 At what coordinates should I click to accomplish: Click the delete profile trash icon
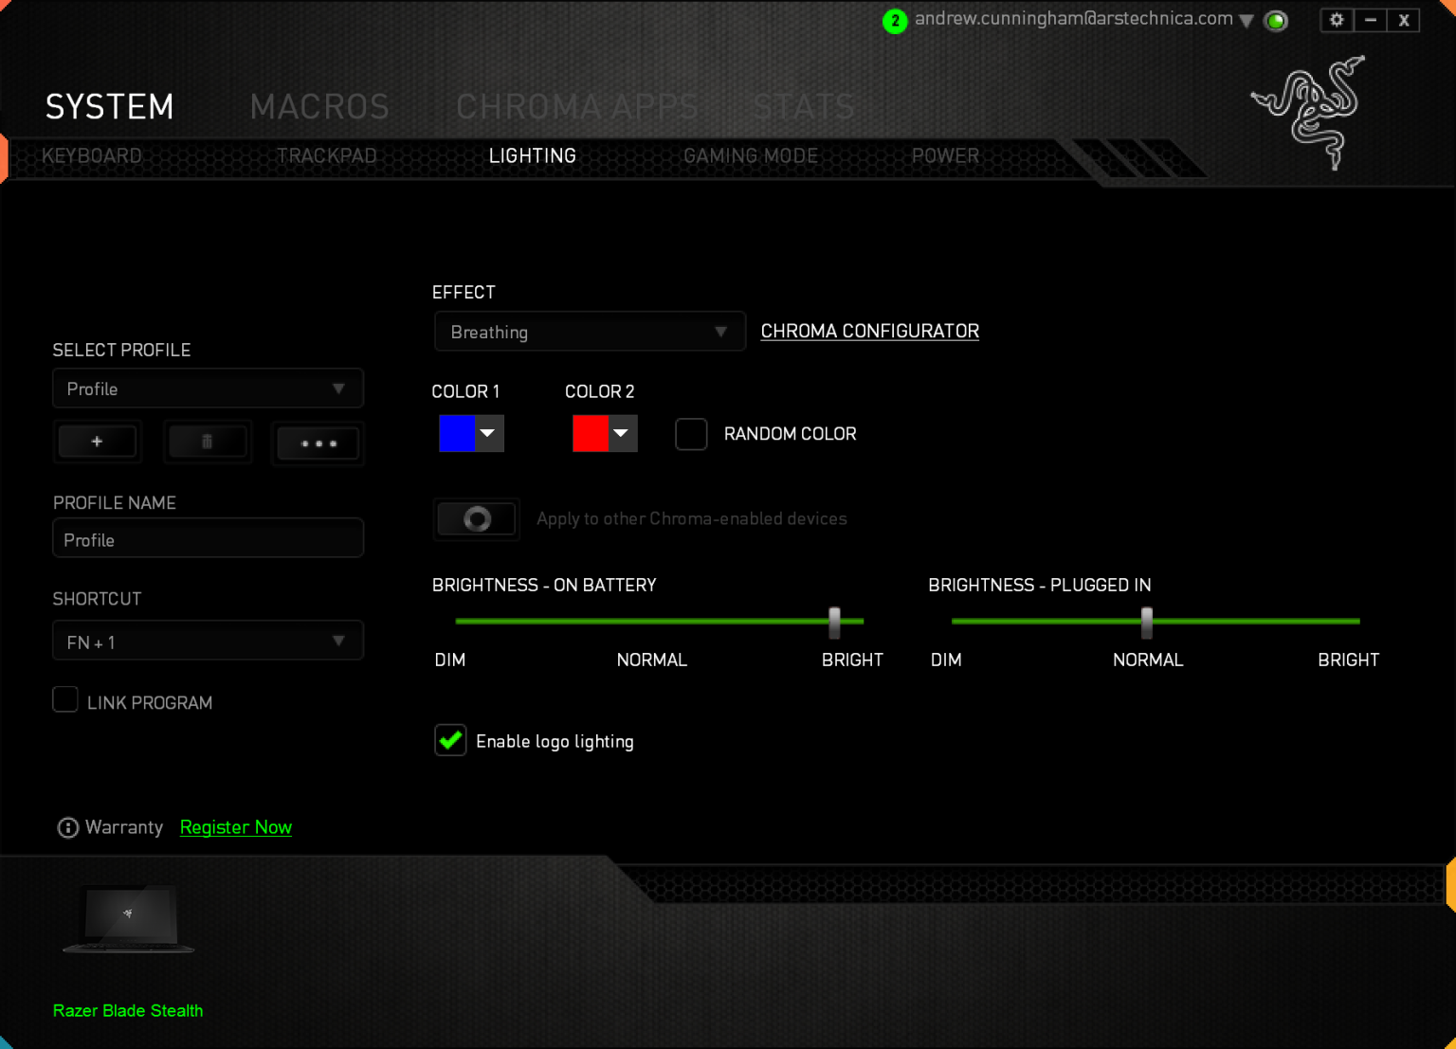point(207,442)
